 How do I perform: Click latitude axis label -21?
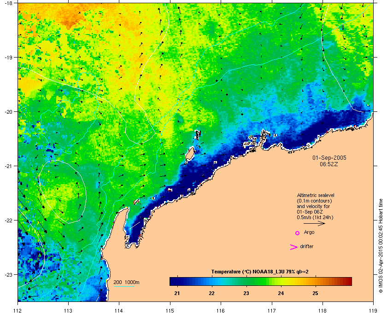pyautogui.click(x=9, y=166)
